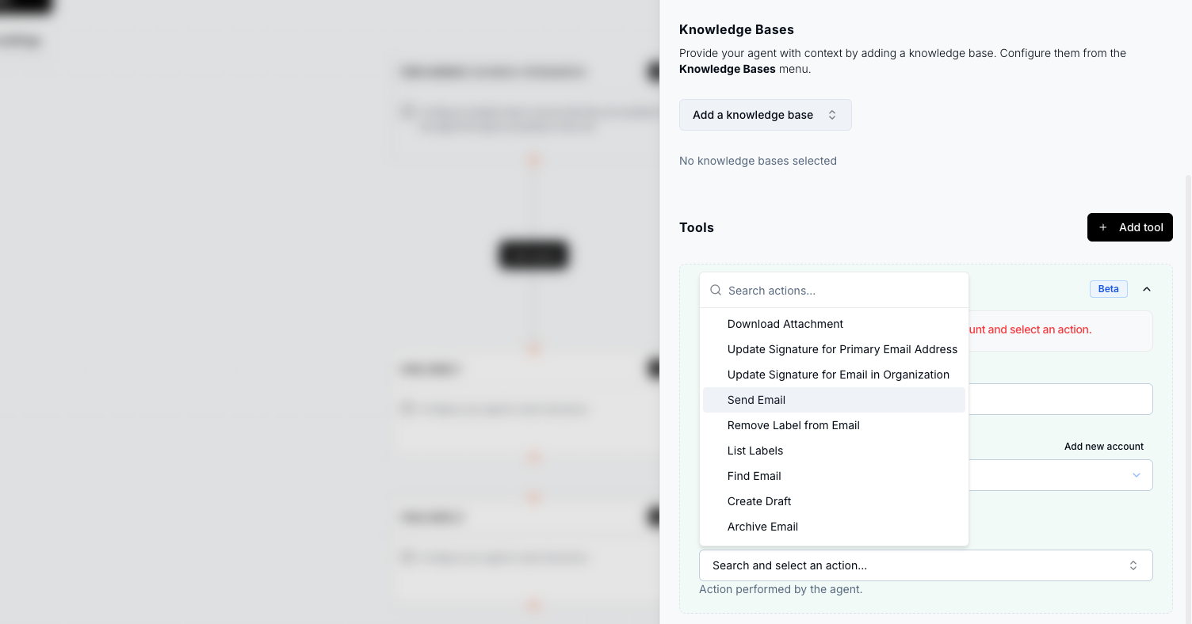Click the chevron icon inside the account selector
This screenshot has height=624, width=1192.
tap(1137, 475)
